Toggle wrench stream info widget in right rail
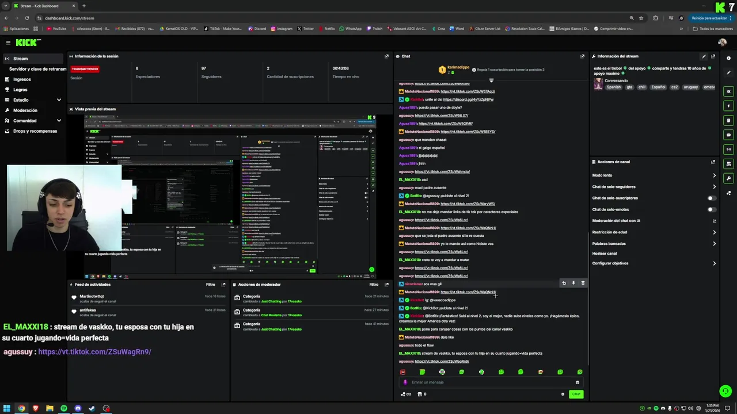737x414 pixels. coord(728,178)
